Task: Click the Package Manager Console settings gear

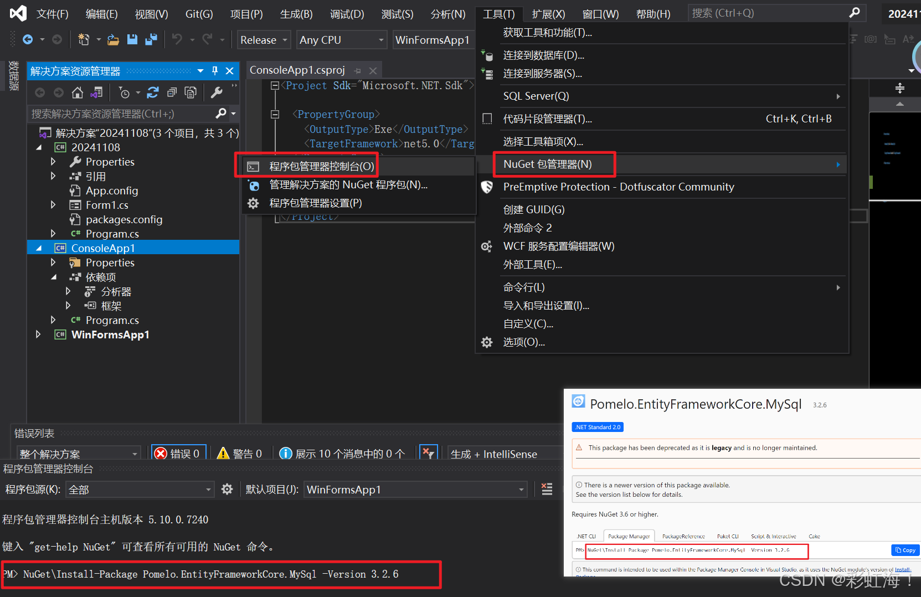Action: pyautogui.click(x=227, y=489)
